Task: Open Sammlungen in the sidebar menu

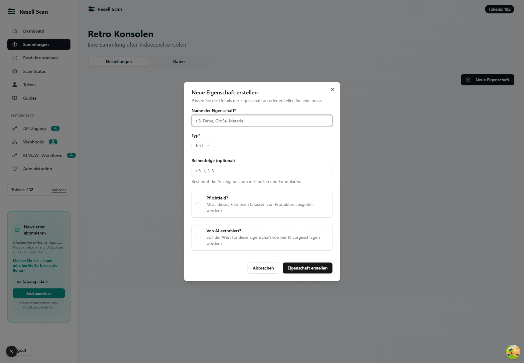Action: pyautogui.click(x=39, y=44)
